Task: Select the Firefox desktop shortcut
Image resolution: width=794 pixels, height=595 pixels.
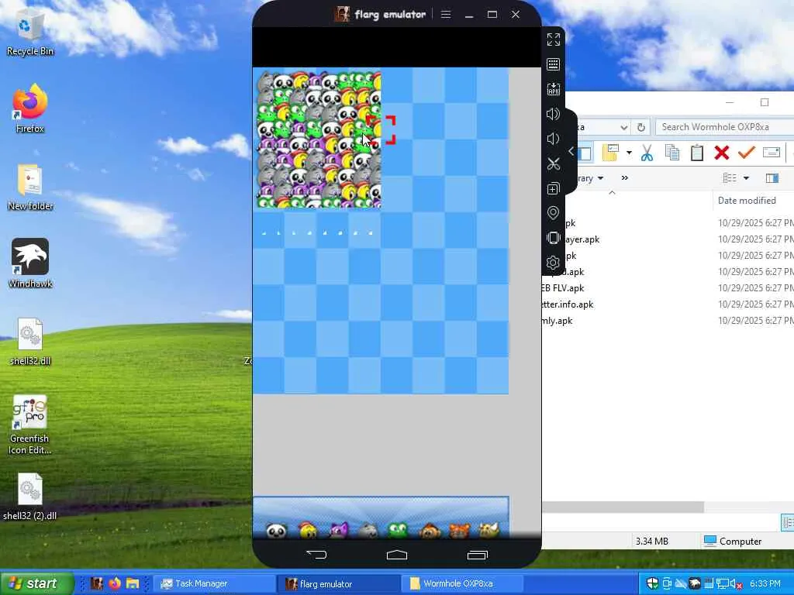Action: [30, 108]
